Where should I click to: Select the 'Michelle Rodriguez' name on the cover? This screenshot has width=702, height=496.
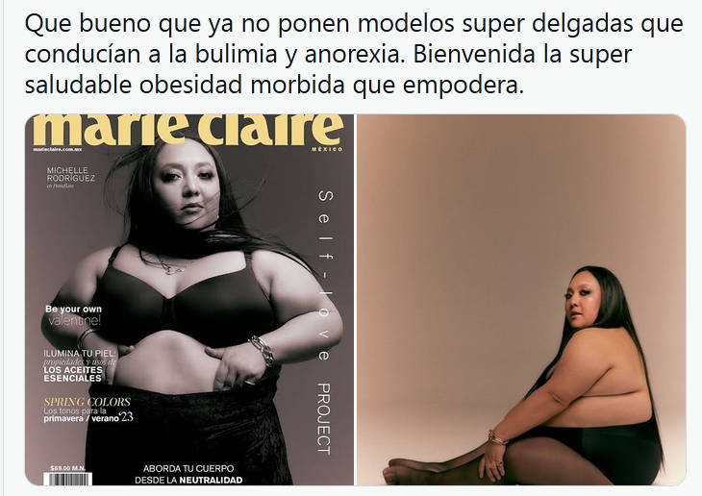[x=71, y=174]
